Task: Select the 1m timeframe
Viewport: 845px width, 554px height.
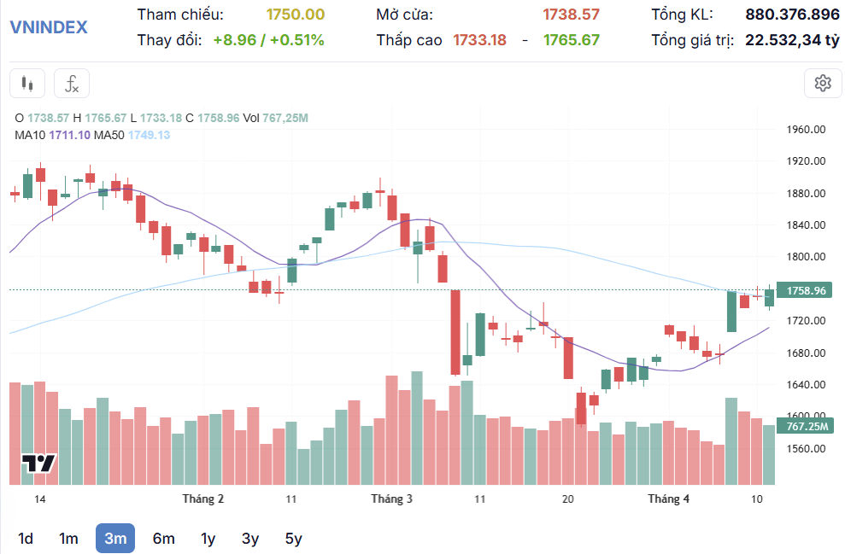Action: [x=68, y=539]
